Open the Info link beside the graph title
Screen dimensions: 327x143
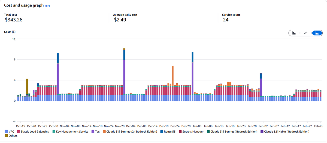coord(47,6)
